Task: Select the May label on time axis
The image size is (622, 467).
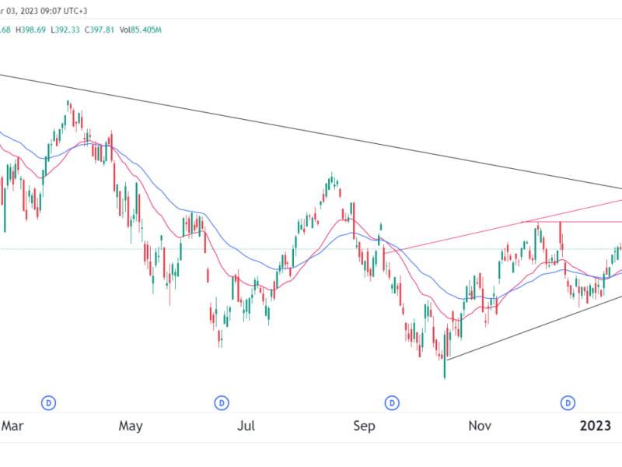Action: point(131,426)
